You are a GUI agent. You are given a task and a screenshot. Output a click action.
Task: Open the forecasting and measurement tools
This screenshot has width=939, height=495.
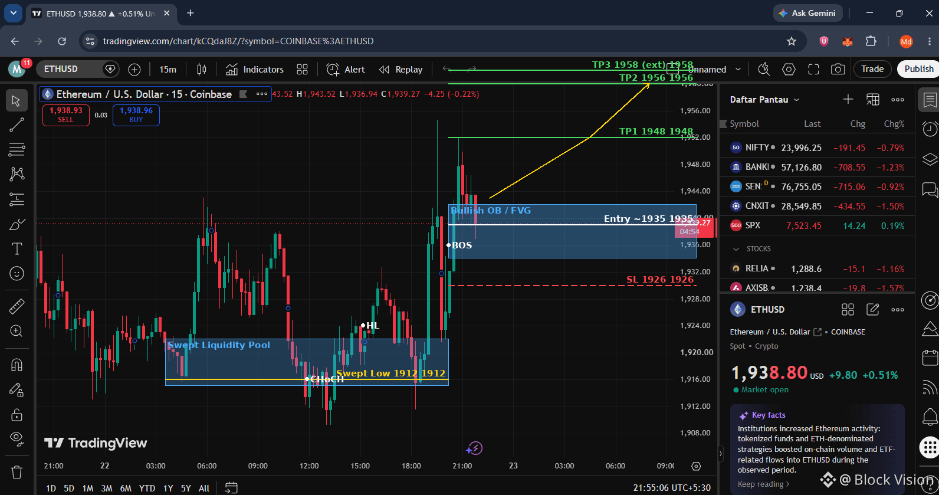click(x=17, y=199)
